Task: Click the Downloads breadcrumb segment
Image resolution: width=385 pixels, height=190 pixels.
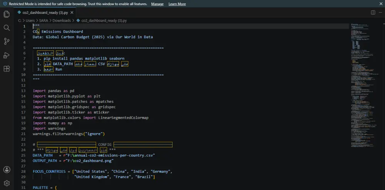Action: 61,21
